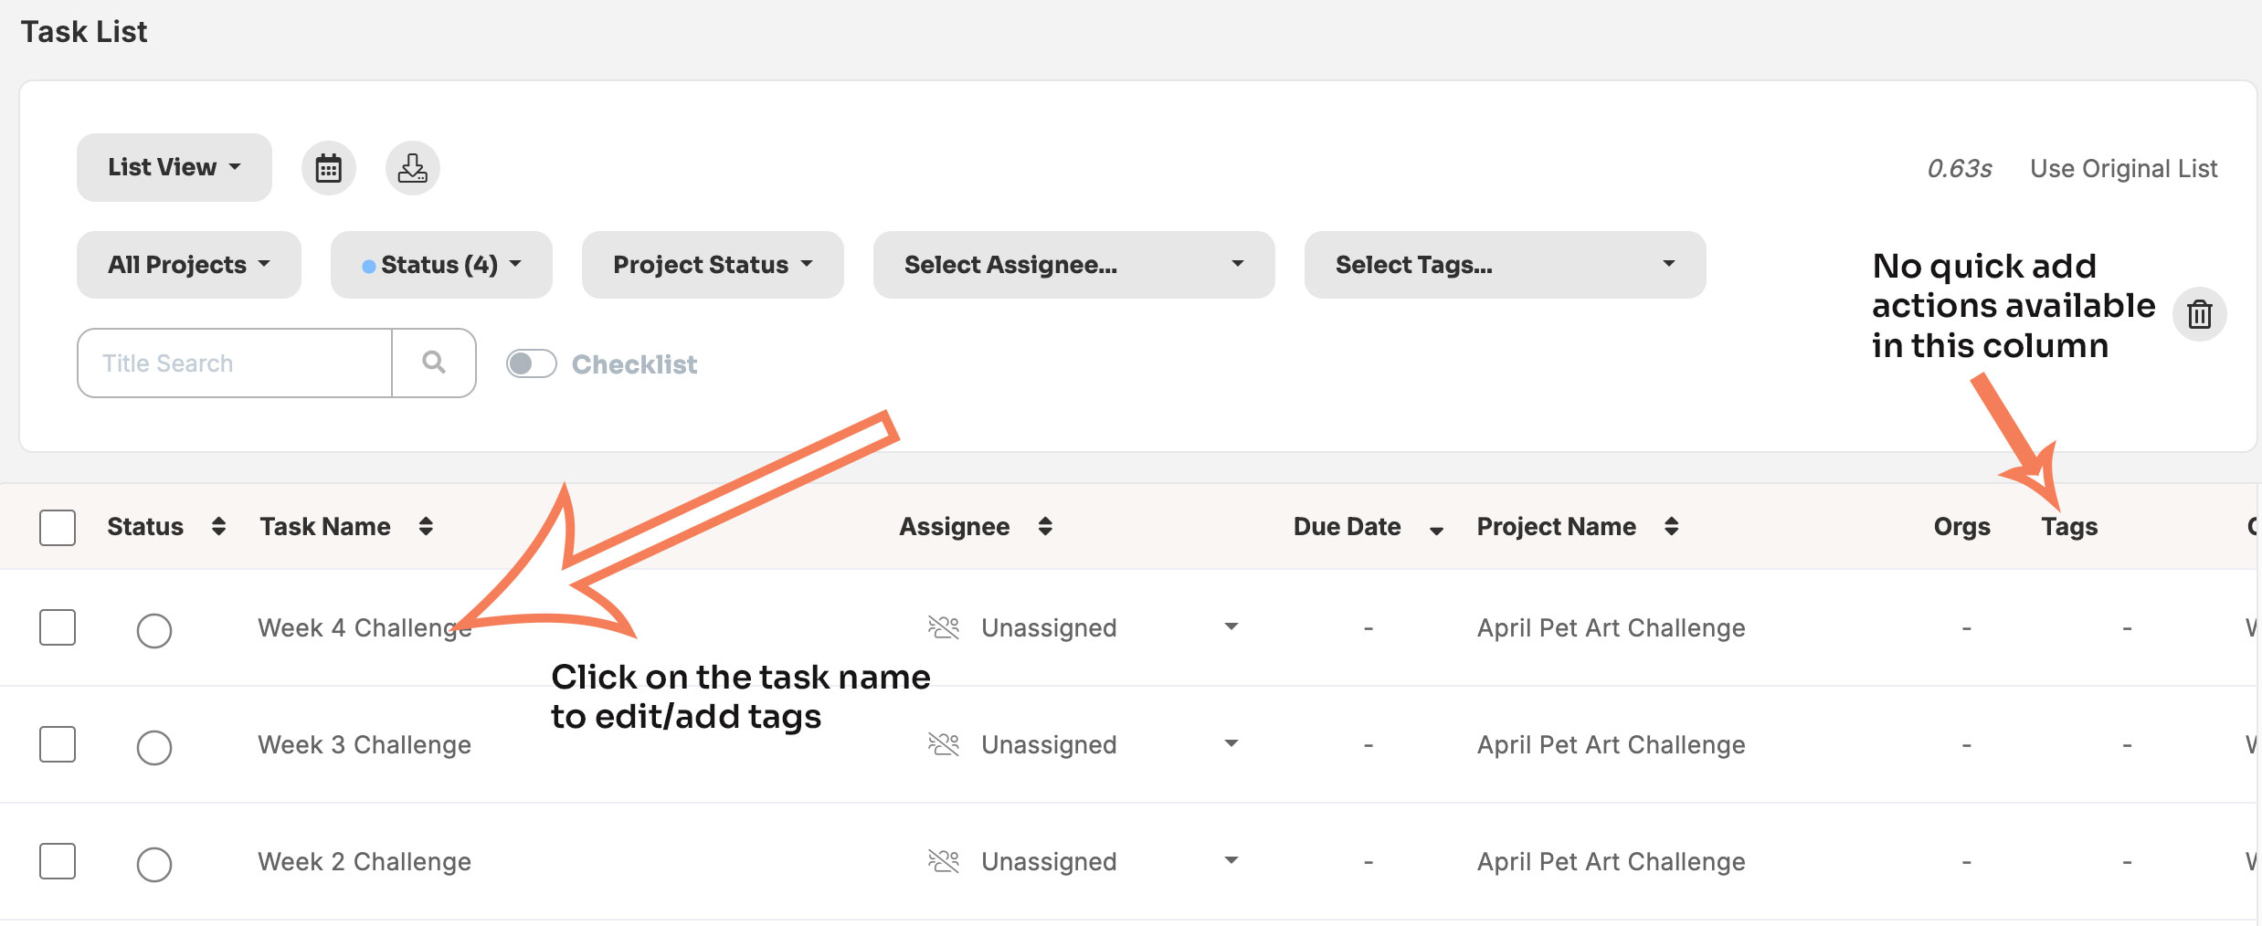
Task: Click the trash delete icon
Action: [x=2200, y=314]
